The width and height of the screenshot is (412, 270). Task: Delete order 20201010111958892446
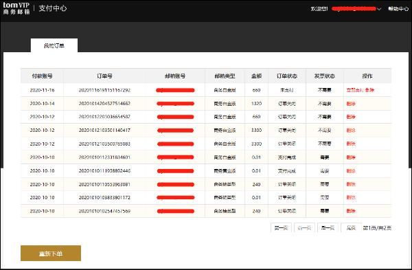(x=351, y=171)
